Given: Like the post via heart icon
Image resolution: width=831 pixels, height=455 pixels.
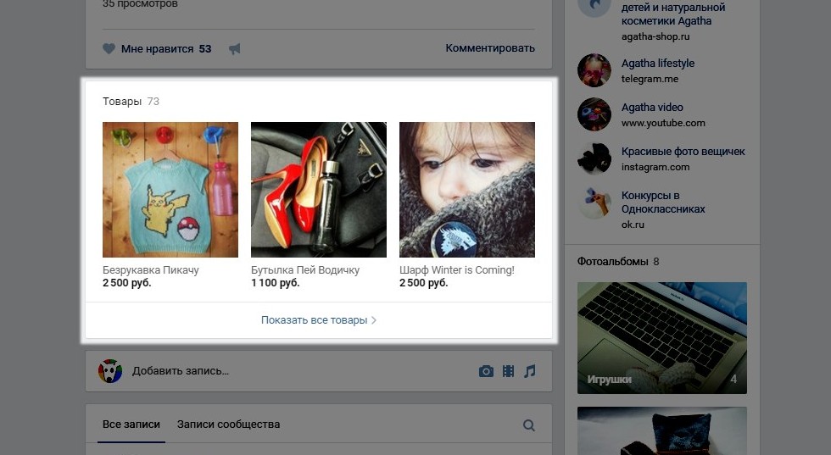Looking at the screenshot, I should (x=109, y=49).
